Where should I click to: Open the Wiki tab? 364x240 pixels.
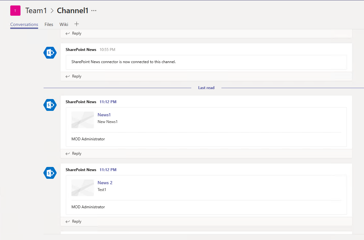point(64,24)
